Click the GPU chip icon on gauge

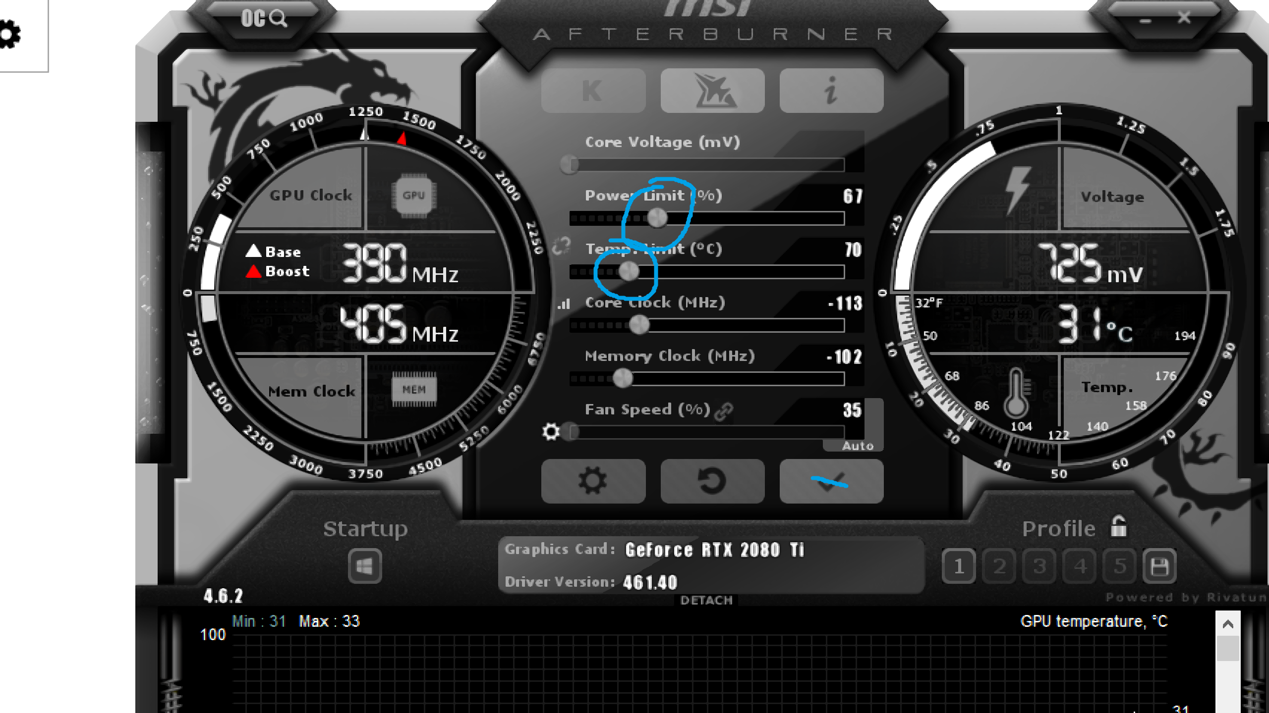[x=414, y=195]
